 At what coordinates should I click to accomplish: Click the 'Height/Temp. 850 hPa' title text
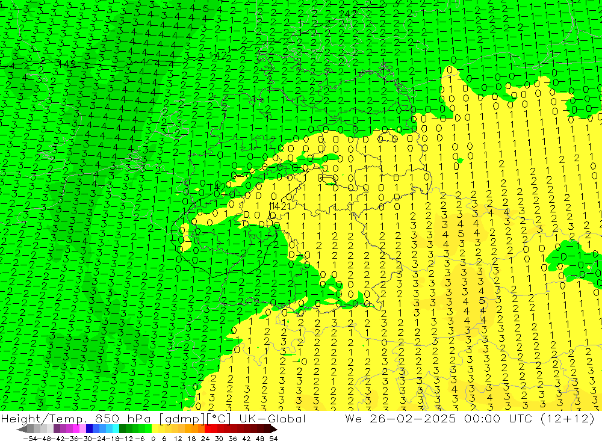click(77, 418)
